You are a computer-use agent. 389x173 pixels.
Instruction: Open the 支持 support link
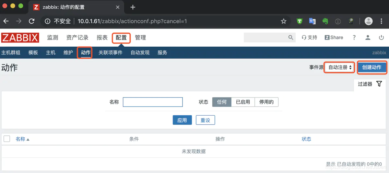tap(310, 38)
